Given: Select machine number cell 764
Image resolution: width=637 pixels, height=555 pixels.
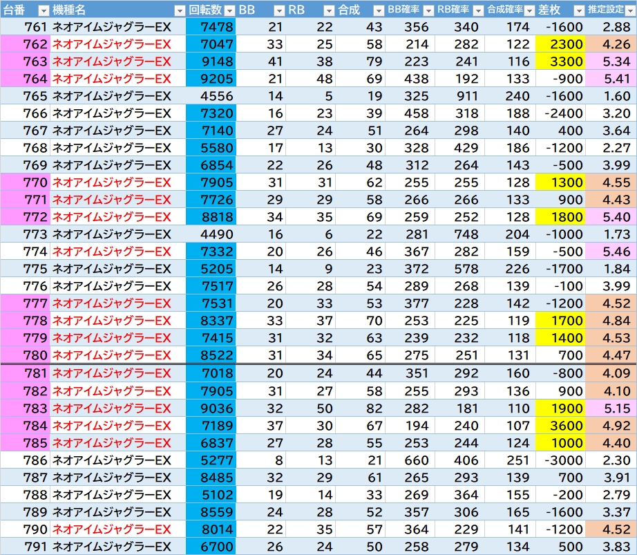Looking at the screenshot, I should click(x=25, y=78).
